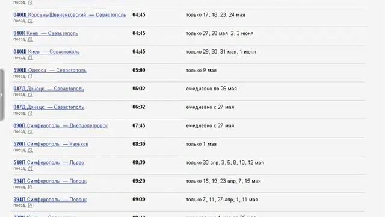Open train 040Ш Корсунь-Шевченковский — Севастополь link
385x217 pixels.
pos(70,14)
